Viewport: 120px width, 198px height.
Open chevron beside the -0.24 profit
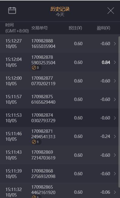coord(115,136)
